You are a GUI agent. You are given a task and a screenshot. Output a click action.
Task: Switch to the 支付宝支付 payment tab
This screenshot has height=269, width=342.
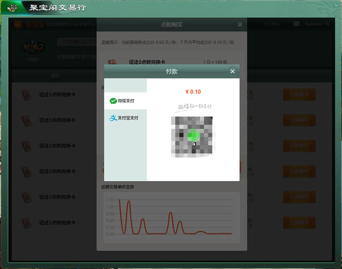tap(126, 118)
